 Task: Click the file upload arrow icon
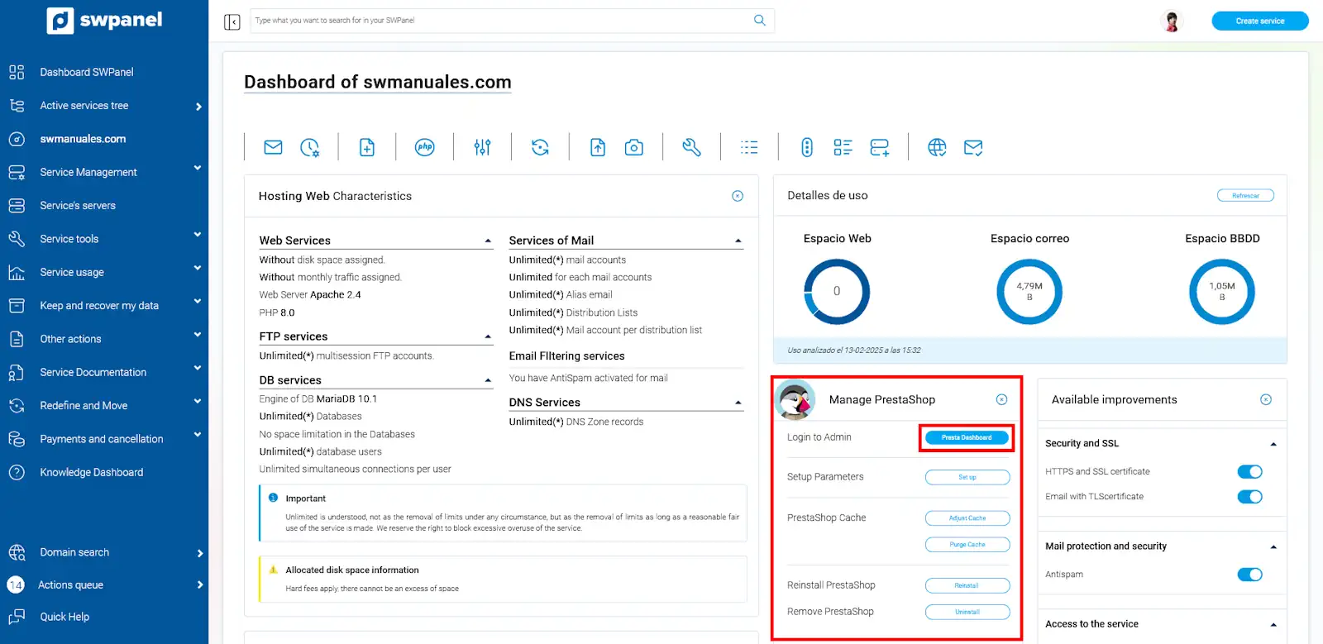598,147
